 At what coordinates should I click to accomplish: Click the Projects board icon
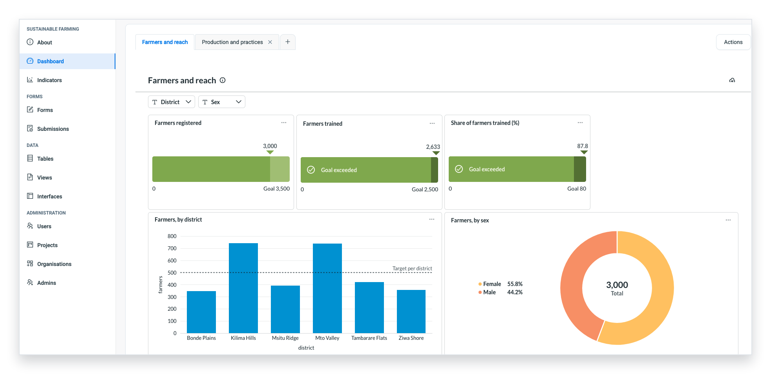[30, 245]
